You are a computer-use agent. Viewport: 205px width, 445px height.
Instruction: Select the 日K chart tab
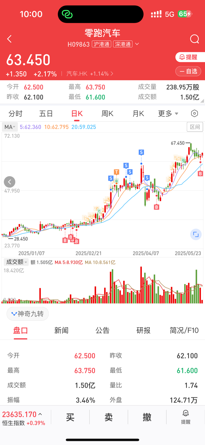(x=77, y=114)
